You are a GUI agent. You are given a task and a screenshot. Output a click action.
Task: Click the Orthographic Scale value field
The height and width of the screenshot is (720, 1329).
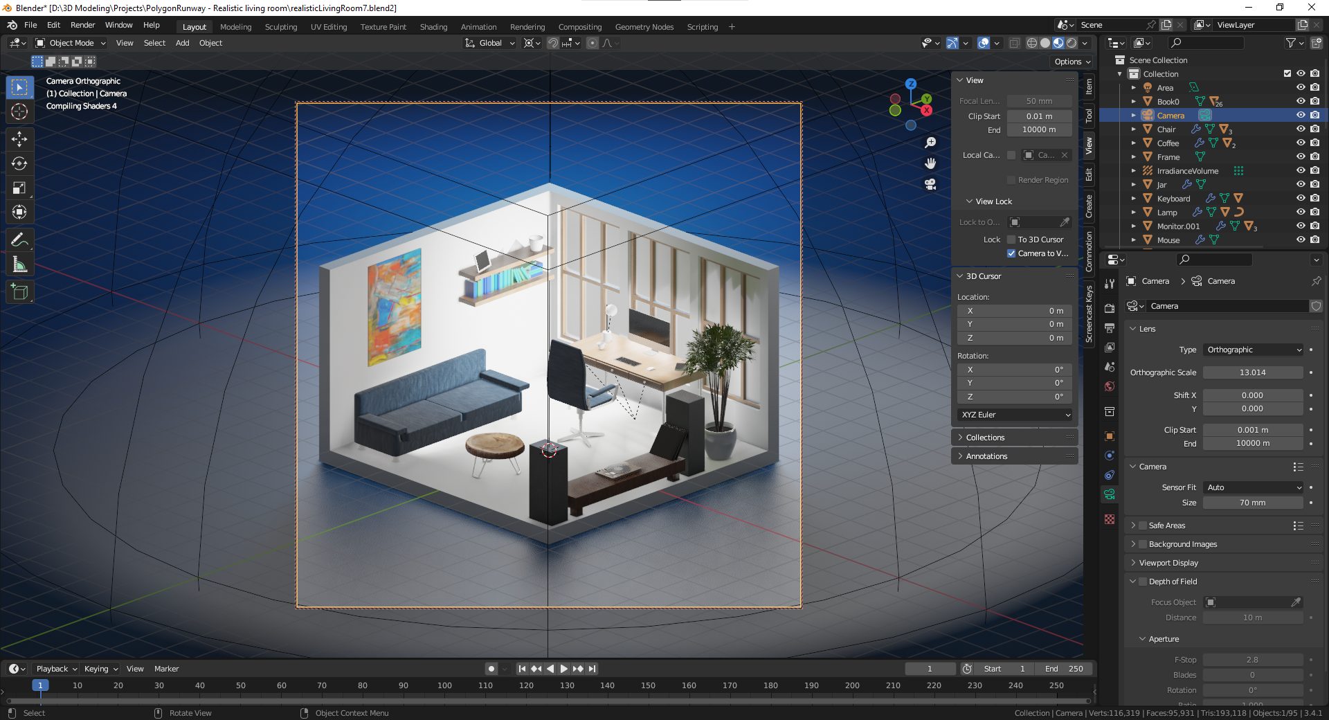click(1252, 372)
